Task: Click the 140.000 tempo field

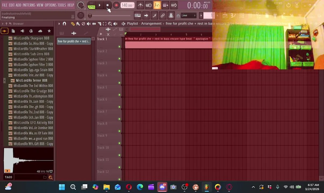Action: [x=127, y=5]
